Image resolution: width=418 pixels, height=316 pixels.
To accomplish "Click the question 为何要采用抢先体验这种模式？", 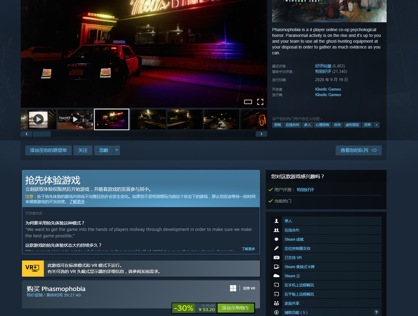I will (x=55, y=223).
